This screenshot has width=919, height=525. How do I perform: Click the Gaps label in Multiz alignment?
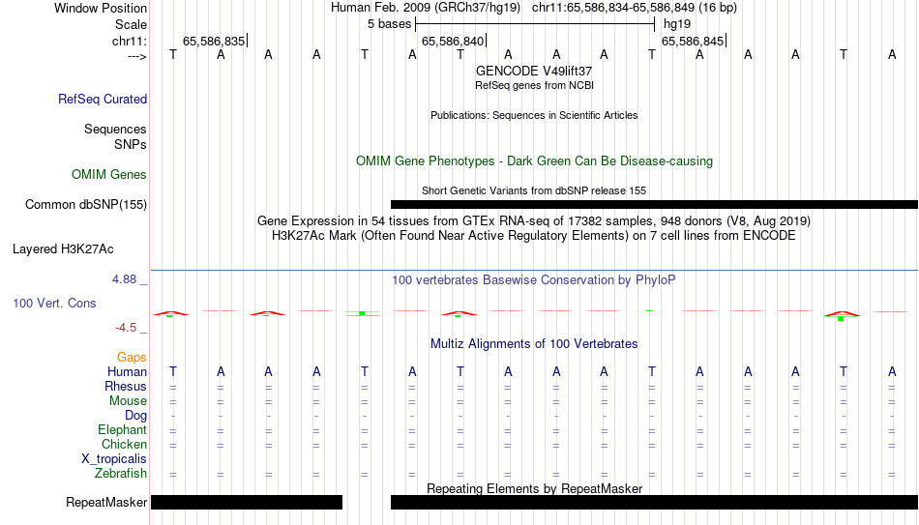tap(132, 358)
